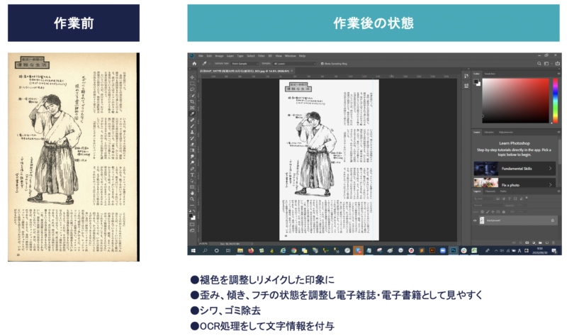The width and height of the screenshot is (567, 336).
Task: Close the open jpg document tab
Action: [x=292, y=71]
